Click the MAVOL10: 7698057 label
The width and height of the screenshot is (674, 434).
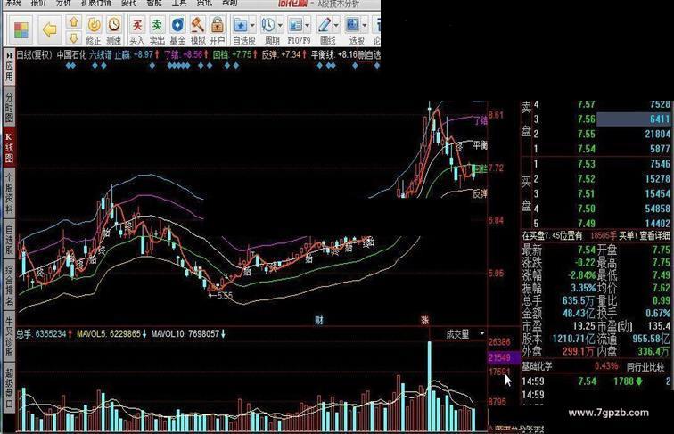[x=188, y=334]
